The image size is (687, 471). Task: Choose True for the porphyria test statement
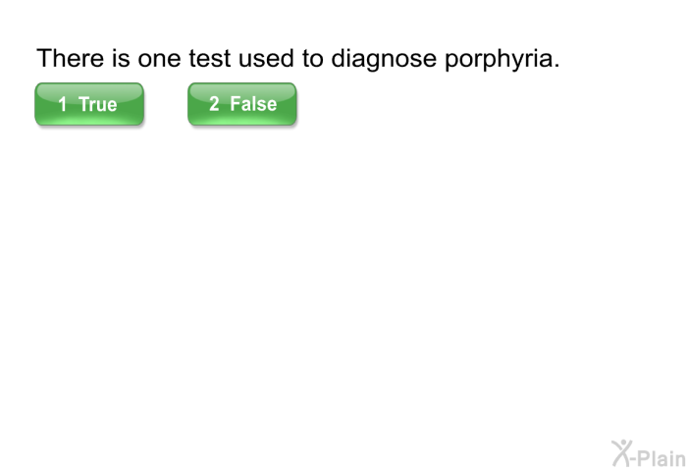click(89, 104)
